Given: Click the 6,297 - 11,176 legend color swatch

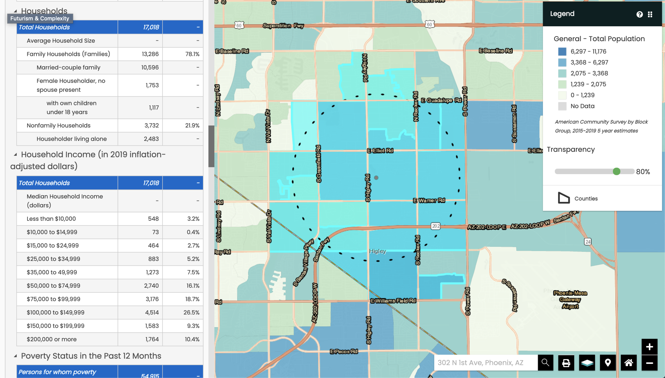Looking at the screenshot, I should point(562,52).
